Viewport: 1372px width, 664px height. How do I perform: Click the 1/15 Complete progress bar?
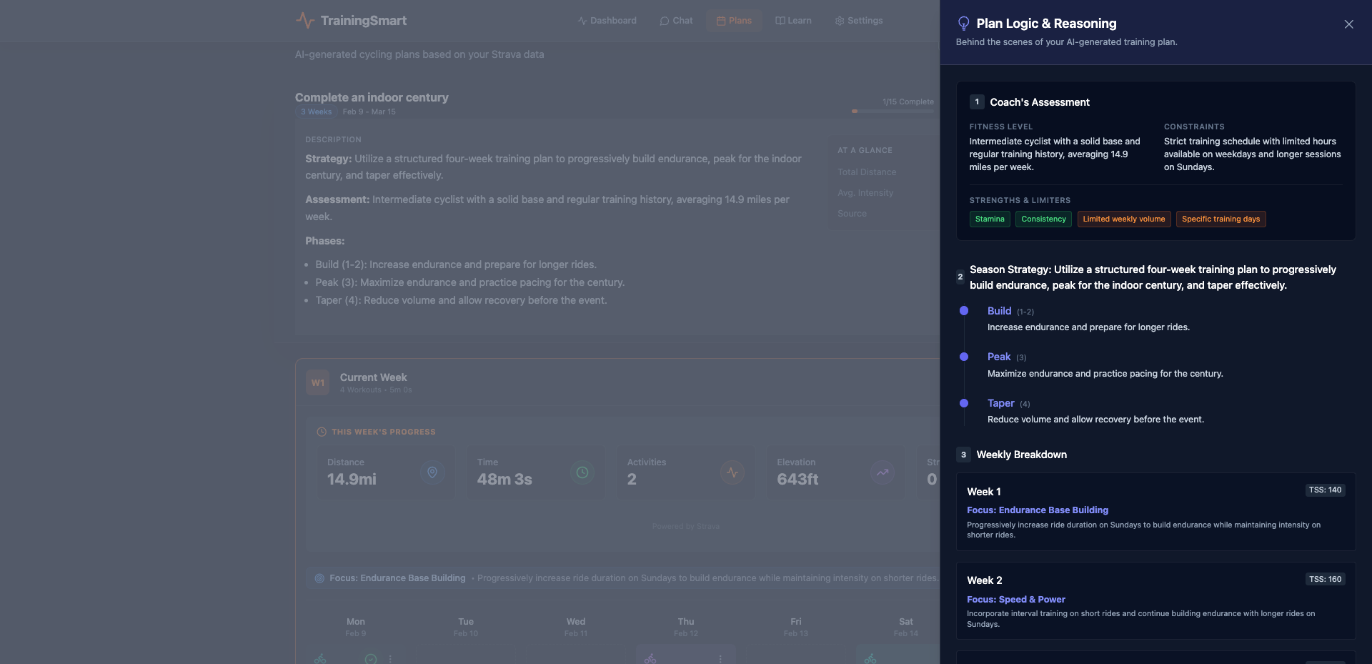pyautogui.click(x=893, y=111)
